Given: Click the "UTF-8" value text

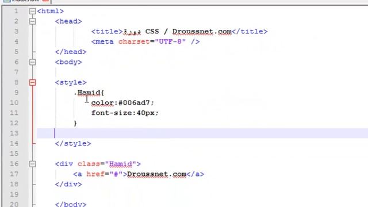Looking at the screenshot, I should click(170, 42).
